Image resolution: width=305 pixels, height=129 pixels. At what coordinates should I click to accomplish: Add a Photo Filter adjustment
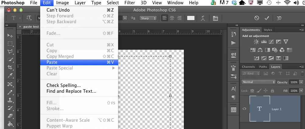point(275,50)
